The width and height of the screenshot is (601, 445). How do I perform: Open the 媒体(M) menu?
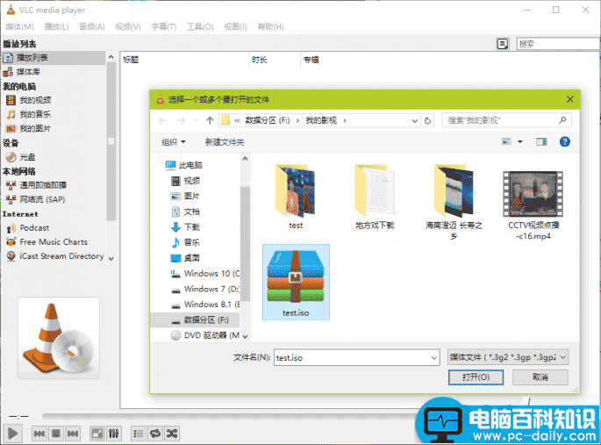[20, 27]
